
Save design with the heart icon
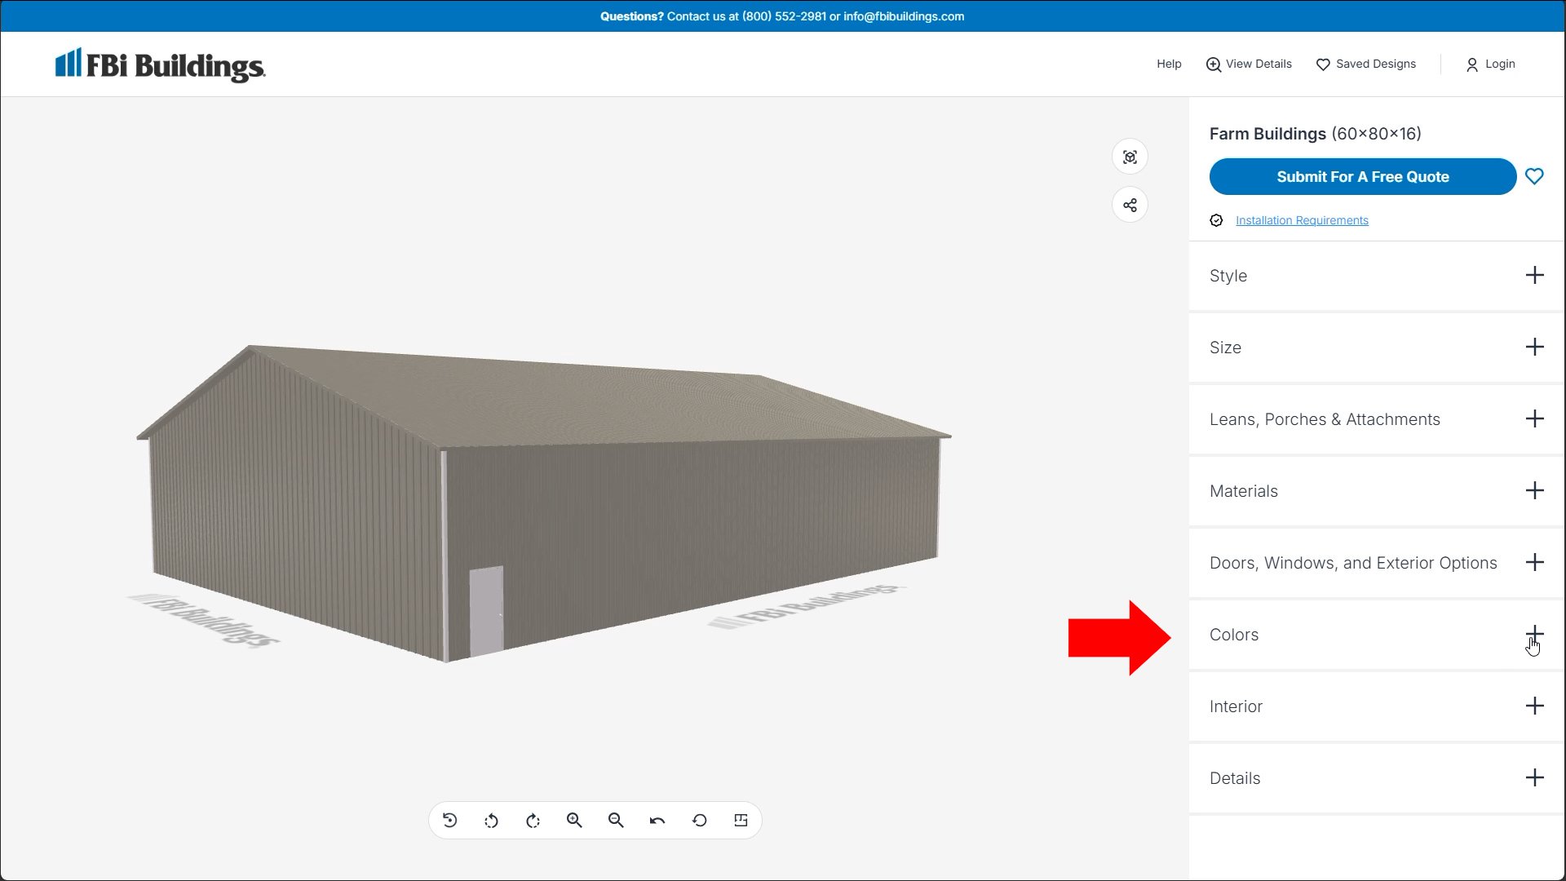1534,176
